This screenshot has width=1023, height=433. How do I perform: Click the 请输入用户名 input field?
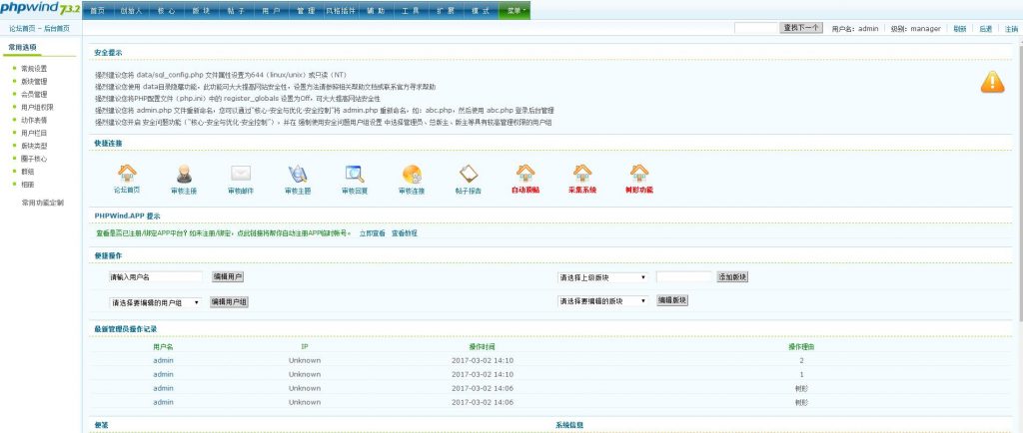155,276
